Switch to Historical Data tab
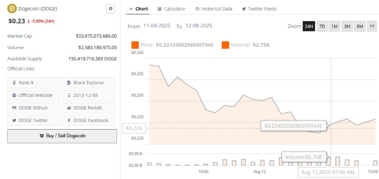The width and height of the screenshot is (379, 179). pyautogui.click(x=214, y=9)
